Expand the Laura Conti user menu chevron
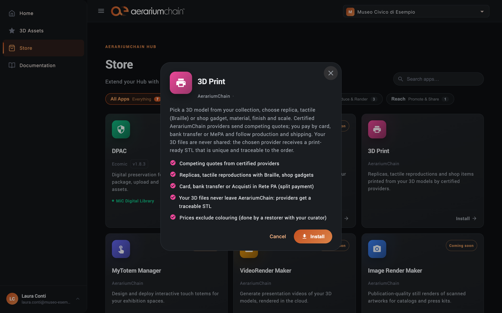Viewport: 502px width, 313px height. (x=78, y=299)
